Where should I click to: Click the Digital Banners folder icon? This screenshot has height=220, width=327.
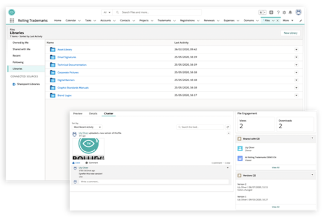(x=52, y=80)
